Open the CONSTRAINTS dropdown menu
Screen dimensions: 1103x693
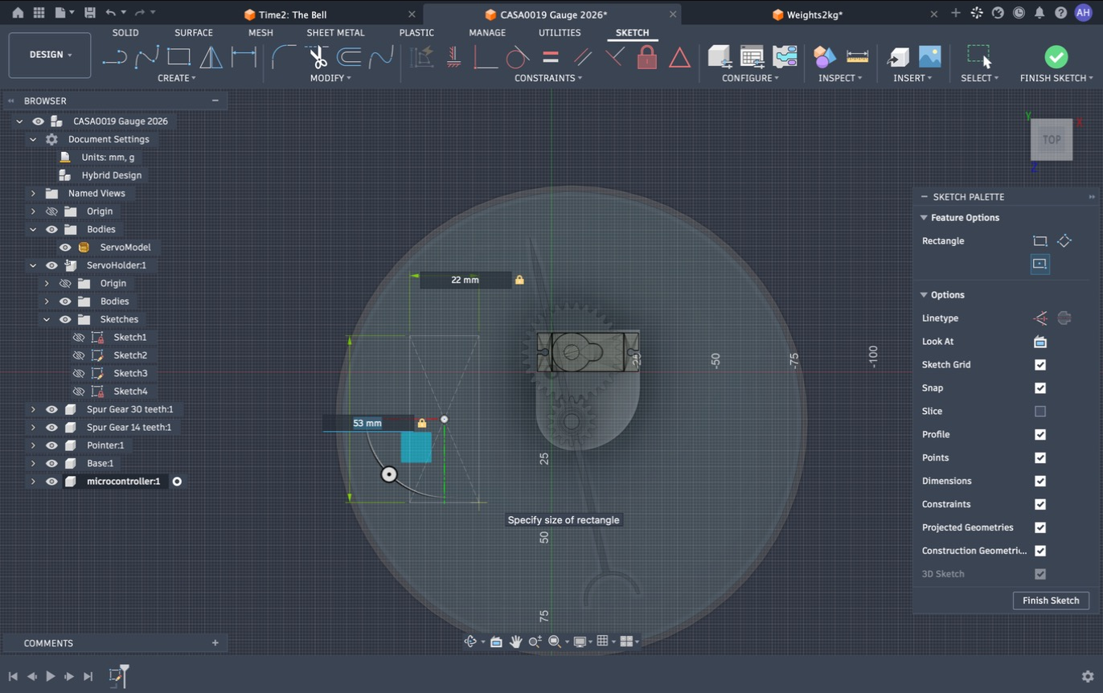pyautogui.click(x=548, y=78)
